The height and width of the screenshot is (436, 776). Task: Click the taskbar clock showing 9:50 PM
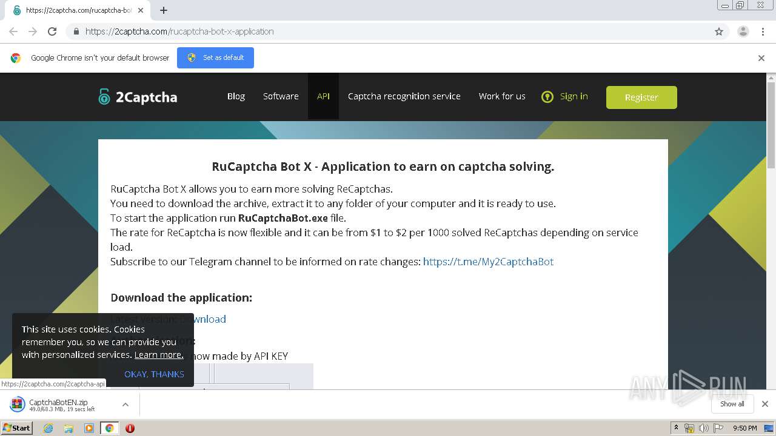tap(744, 428)
